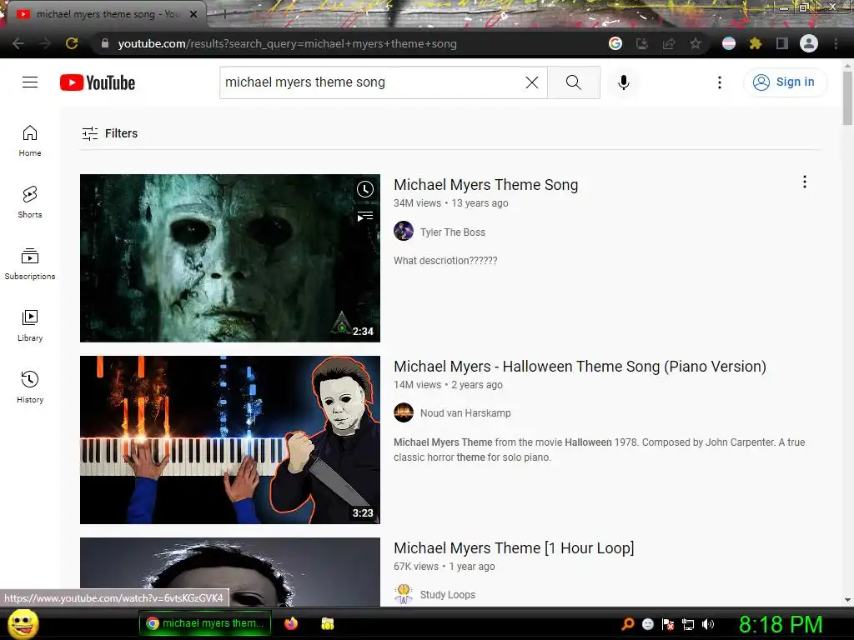This screenshot has height=640, width=854.
Task: Open Halloween Theme Song (Piano Version) title
Action: [580, 367]
